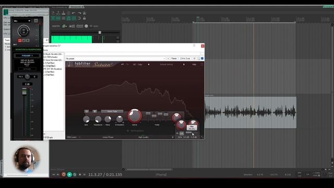Select Voice De-noise in FX chain list
The height and width of the screenshot is (188, 334).
click(x=53, y=60)
